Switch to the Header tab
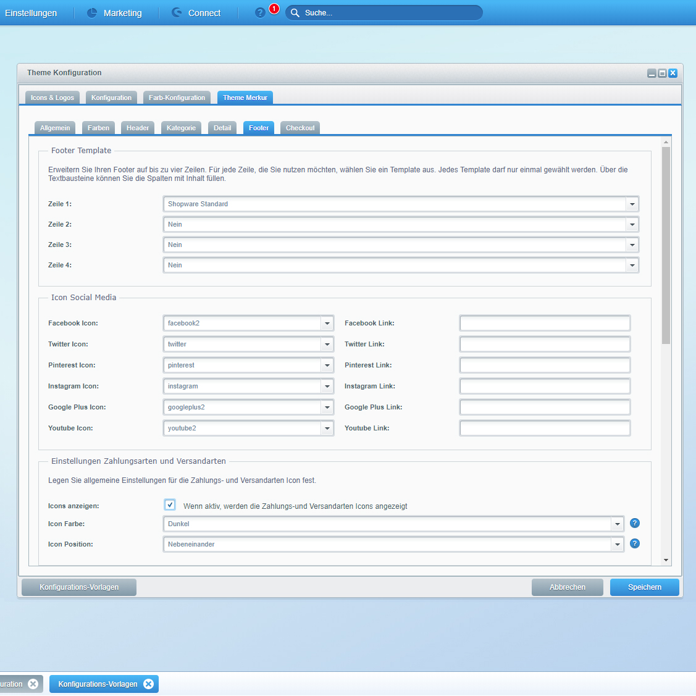Image resolution: width=696 pixels, height=696 pixels. coord(138,128)
